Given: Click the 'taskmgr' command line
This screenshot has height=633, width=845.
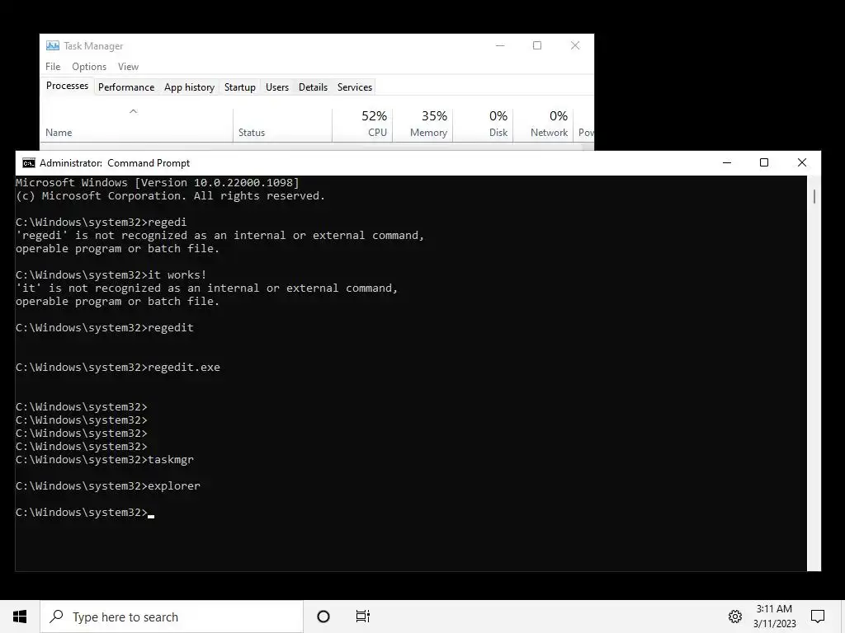Looking at the screenshot, I should 105,460.
